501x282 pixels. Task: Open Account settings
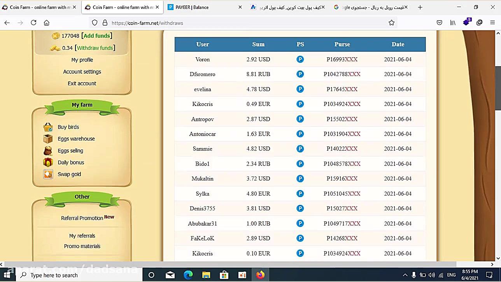(82, 72)
